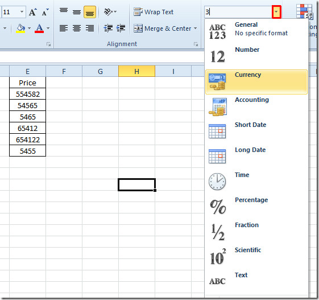Click the Time clock icon
319x300 pixels.
click(x=217, y=182)
